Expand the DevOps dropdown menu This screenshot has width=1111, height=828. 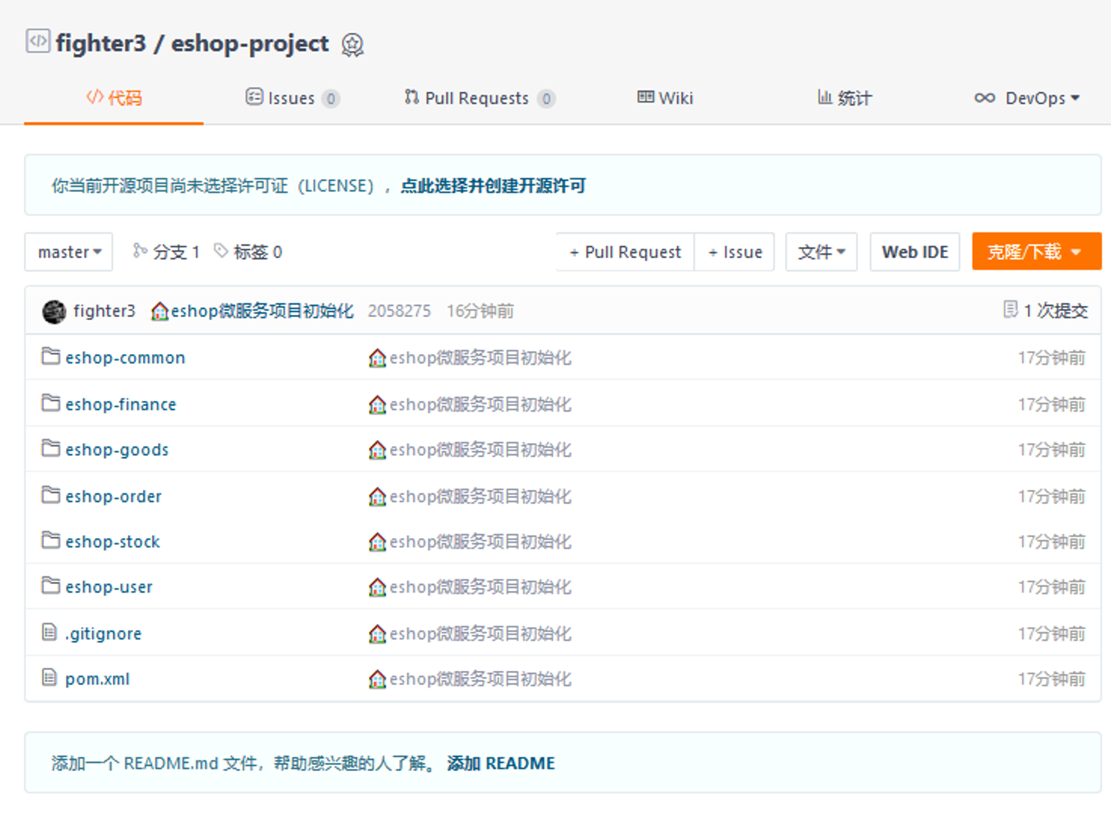click(x=1028, y=98)
